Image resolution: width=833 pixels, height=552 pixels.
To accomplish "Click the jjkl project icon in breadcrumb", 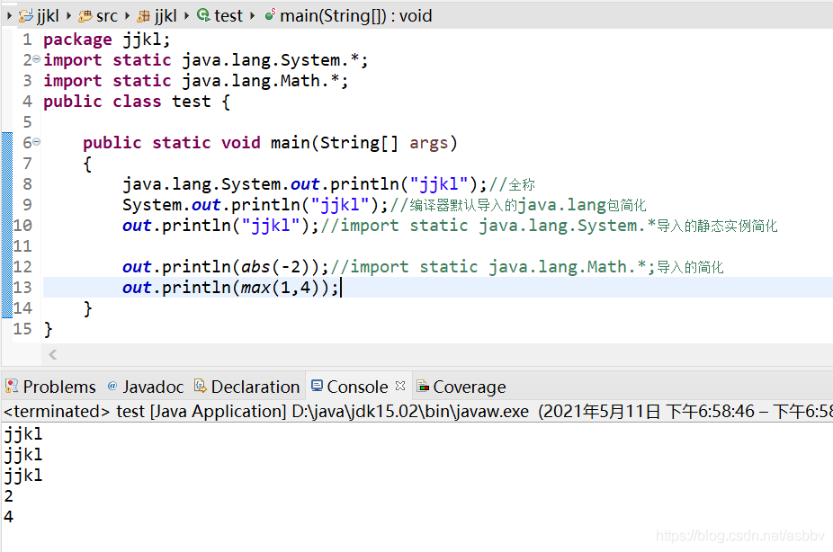I will [25, 16].
